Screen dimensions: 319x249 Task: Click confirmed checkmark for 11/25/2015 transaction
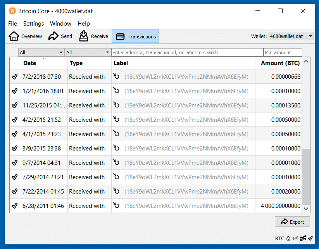pos(15,105)
